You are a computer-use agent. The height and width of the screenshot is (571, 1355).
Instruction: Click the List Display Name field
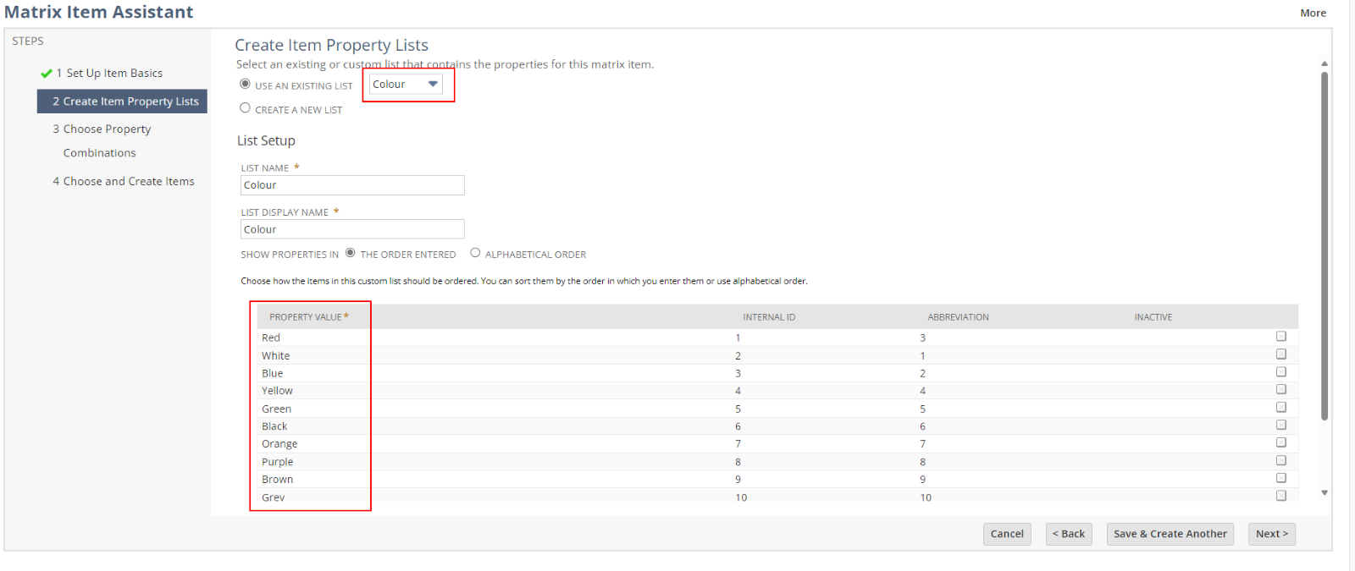coord(352,229)
